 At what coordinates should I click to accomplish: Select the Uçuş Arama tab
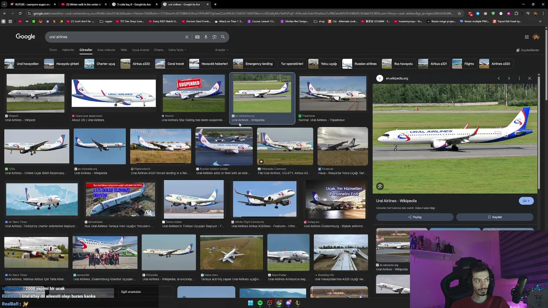[140, 50]
